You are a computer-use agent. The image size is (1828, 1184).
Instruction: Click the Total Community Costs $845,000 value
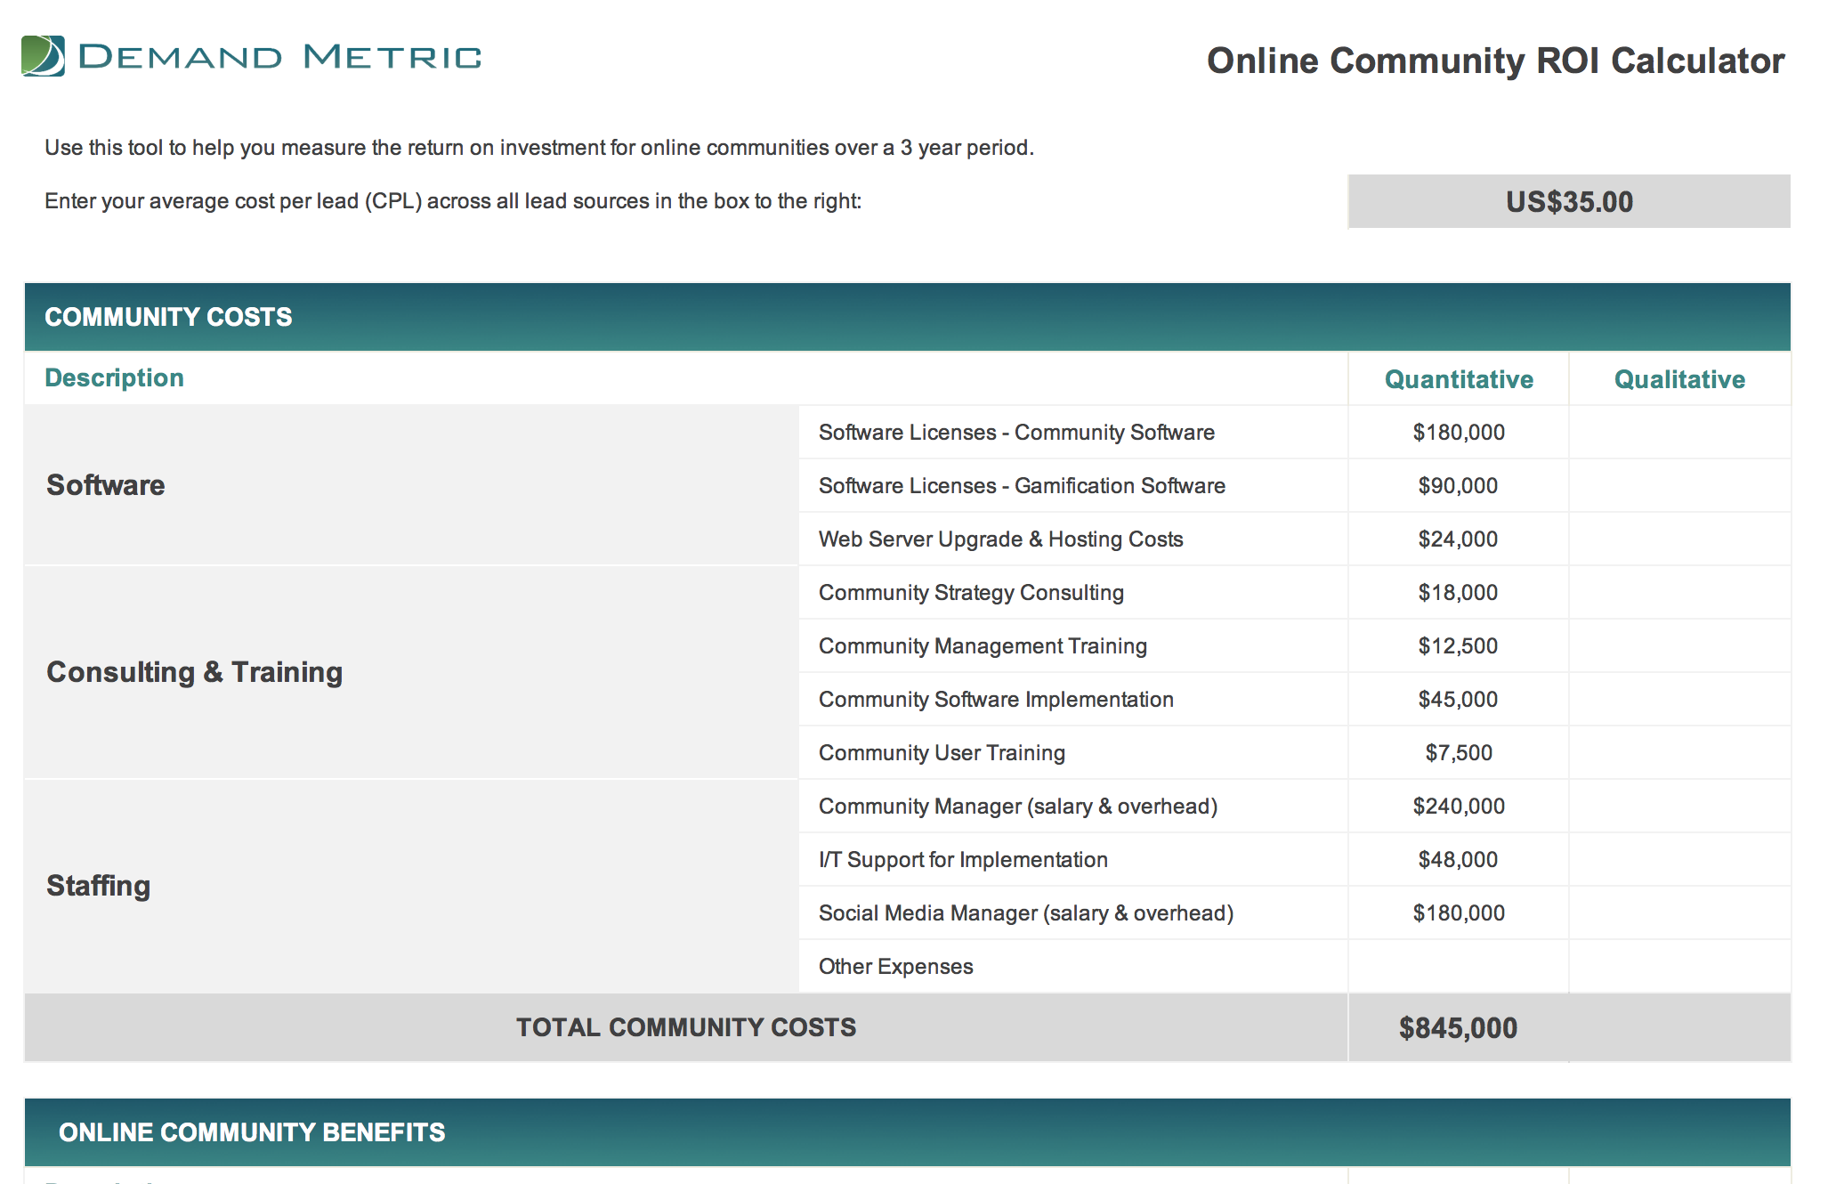[x=1458, y=1028]
